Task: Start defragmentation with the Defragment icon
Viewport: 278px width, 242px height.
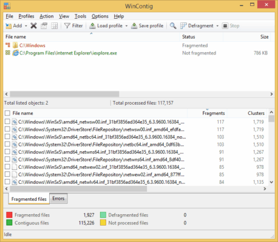Action: (x=183, y=26)
